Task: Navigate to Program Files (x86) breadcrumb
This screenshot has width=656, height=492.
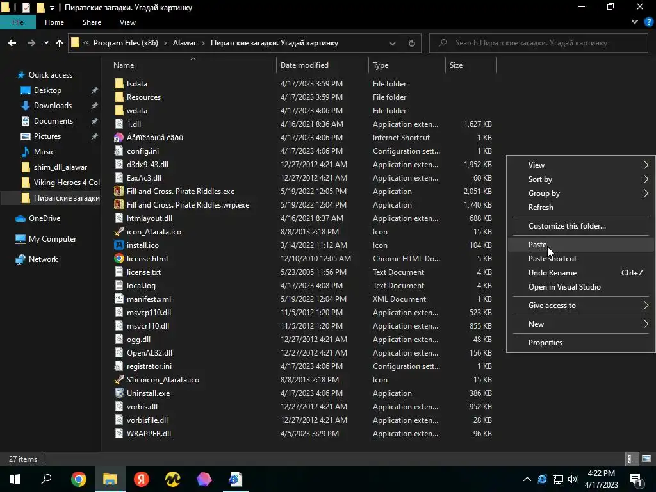Action: pos(126,43)
